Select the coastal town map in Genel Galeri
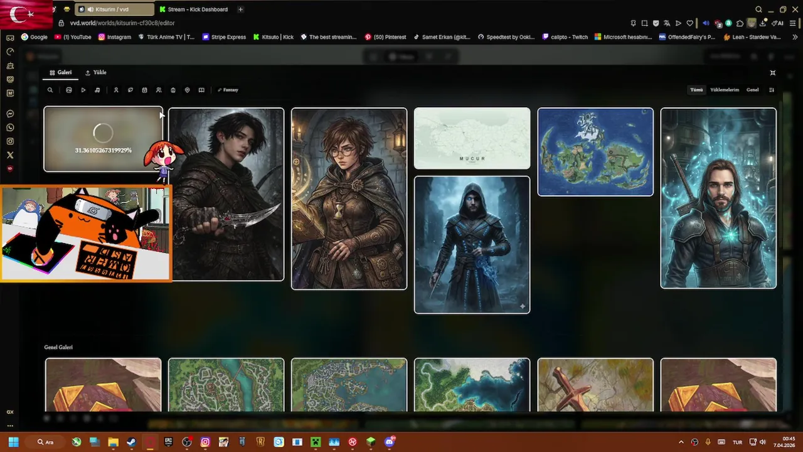The width and height of the screenshot is (803, 452). pos(349,385)
